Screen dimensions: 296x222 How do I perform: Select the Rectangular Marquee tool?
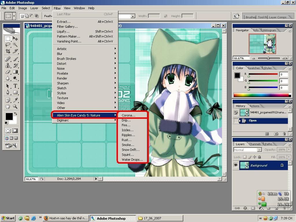point(8,39)
